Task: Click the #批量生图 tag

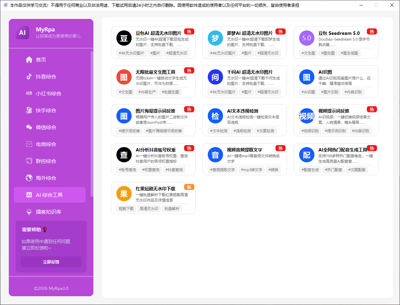Action: (171, 92)
